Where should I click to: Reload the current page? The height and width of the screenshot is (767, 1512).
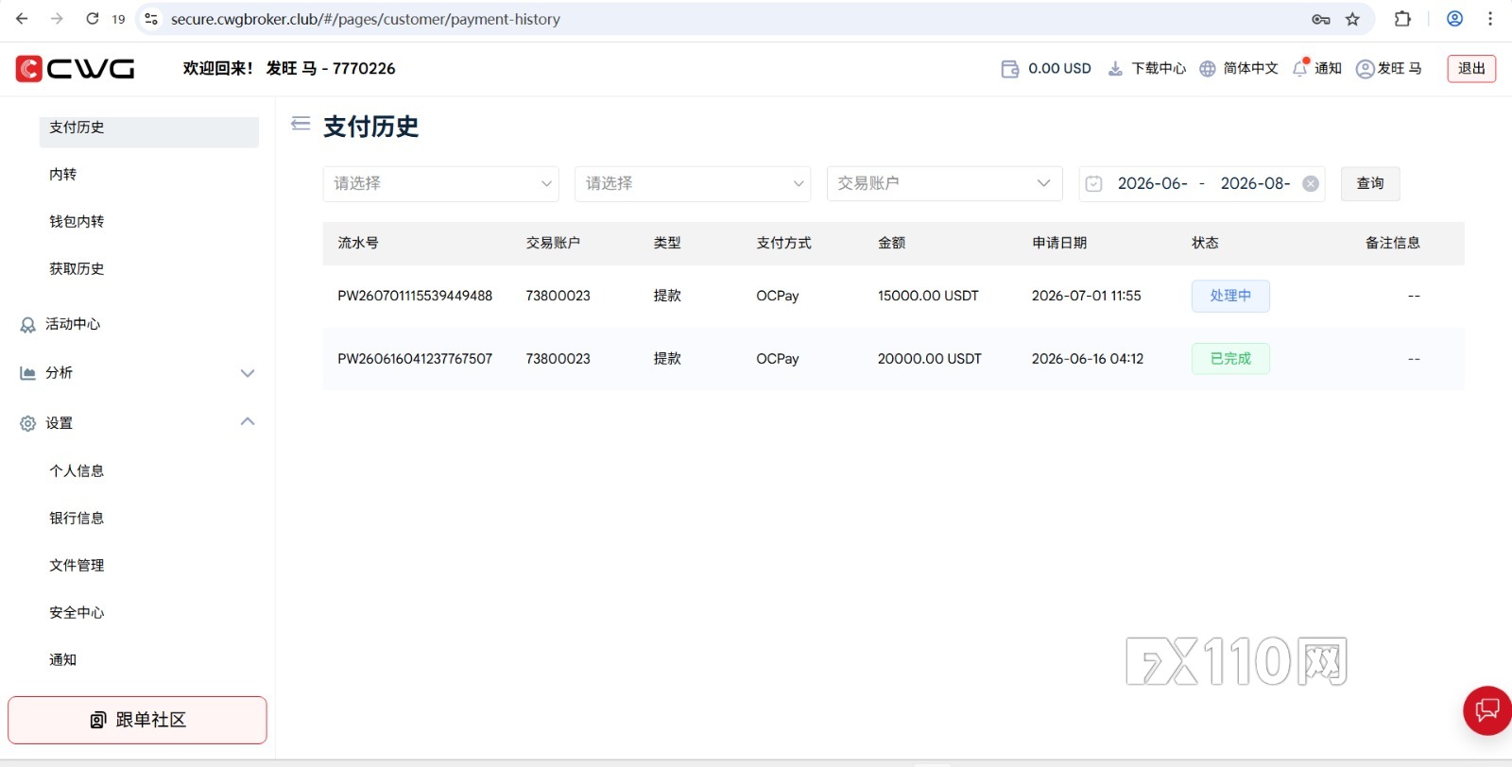[x=92, y=19]
